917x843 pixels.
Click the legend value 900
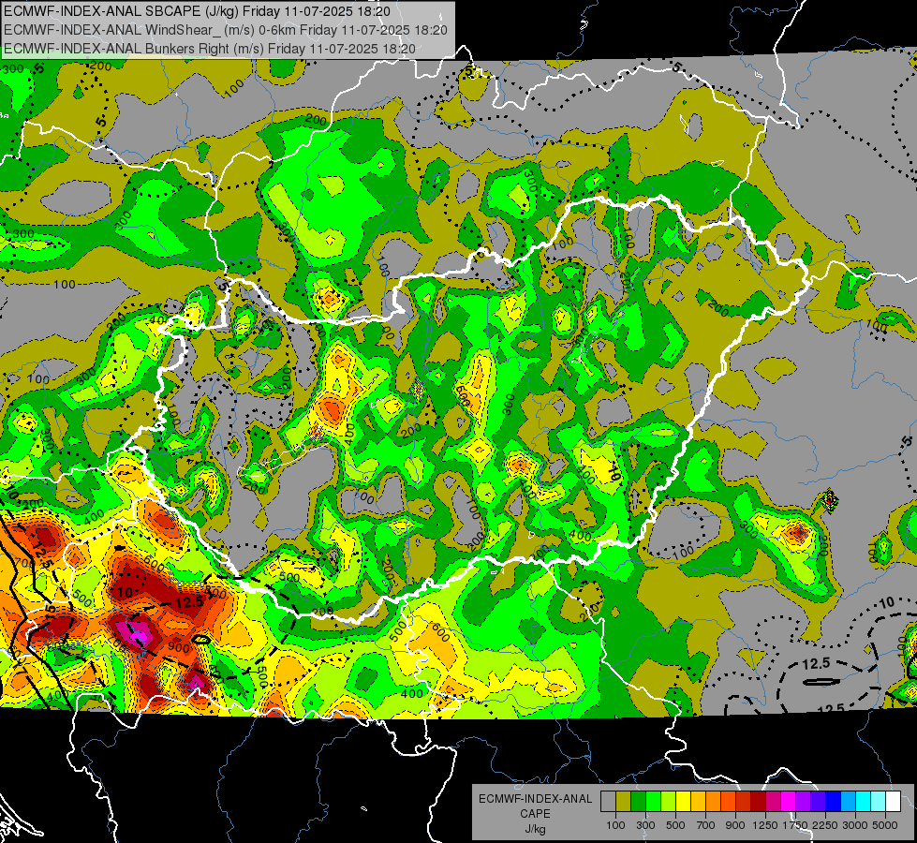coord(735,825)
